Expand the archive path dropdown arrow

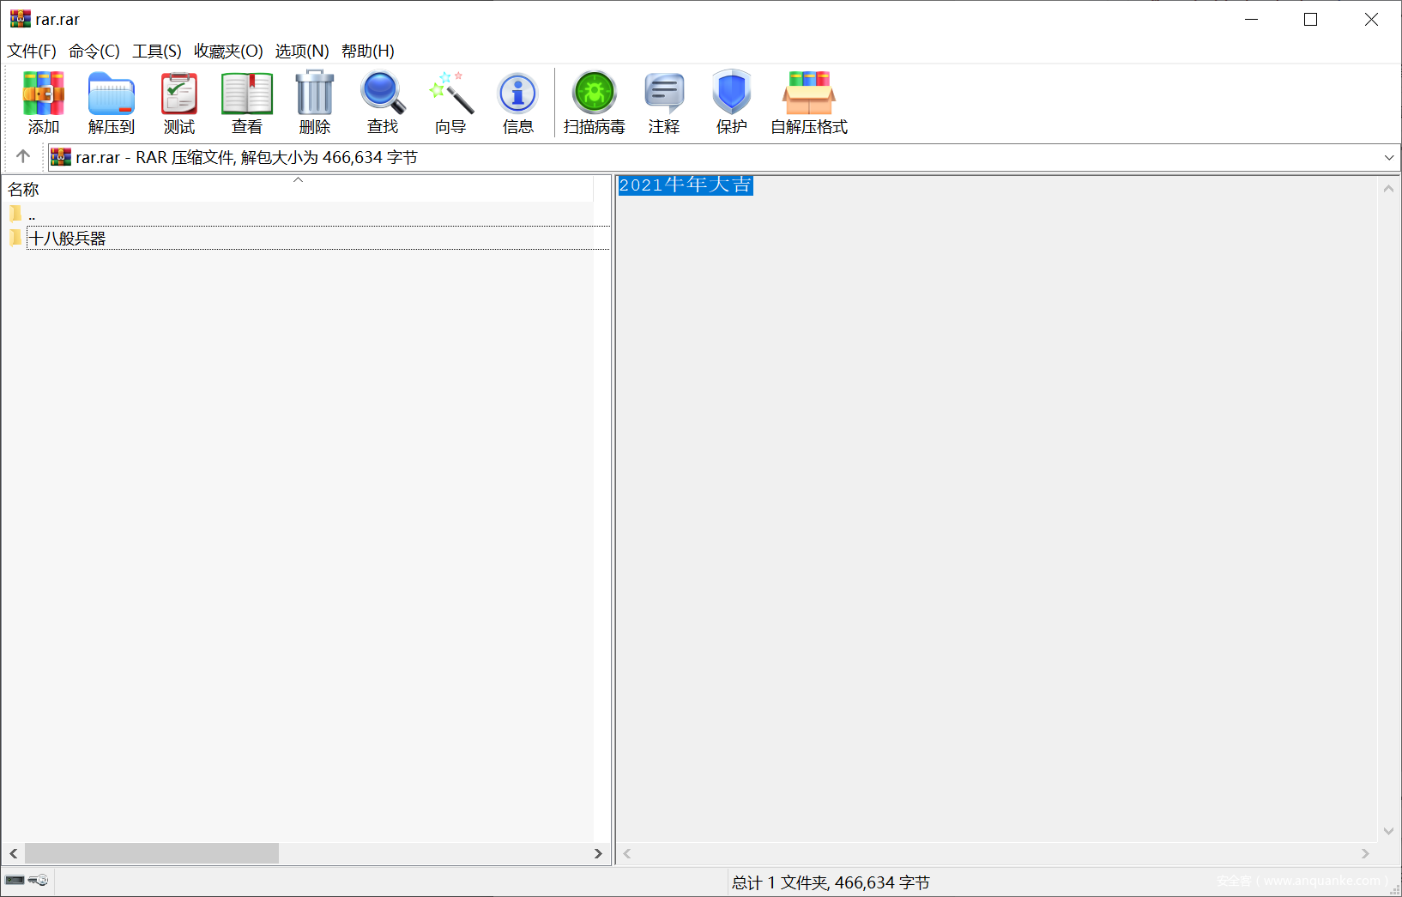point(1389,158)
